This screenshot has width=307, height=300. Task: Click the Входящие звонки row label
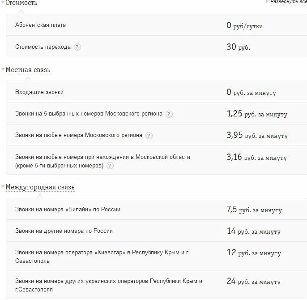coord(39,92)
